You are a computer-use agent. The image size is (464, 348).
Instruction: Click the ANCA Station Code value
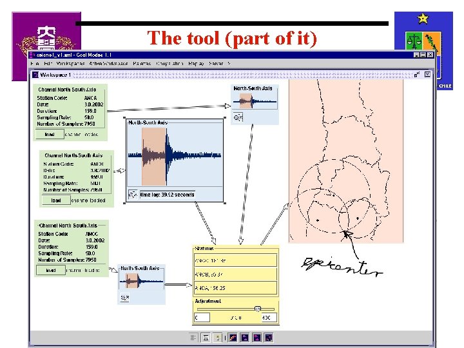tap(90, 98)
